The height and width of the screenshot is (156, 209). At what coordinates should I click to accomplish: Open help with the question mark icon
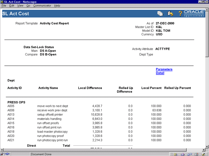tap(180, 14)
